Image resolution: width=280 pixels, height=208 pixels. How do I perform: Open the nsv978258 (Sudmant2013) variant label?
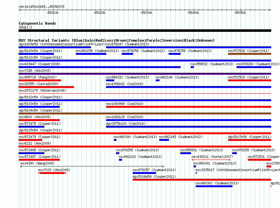[x=190, y=51]
